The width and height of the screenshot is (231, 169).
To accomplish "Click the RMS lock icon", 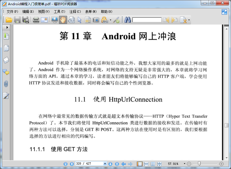I will tap(105, 20).
